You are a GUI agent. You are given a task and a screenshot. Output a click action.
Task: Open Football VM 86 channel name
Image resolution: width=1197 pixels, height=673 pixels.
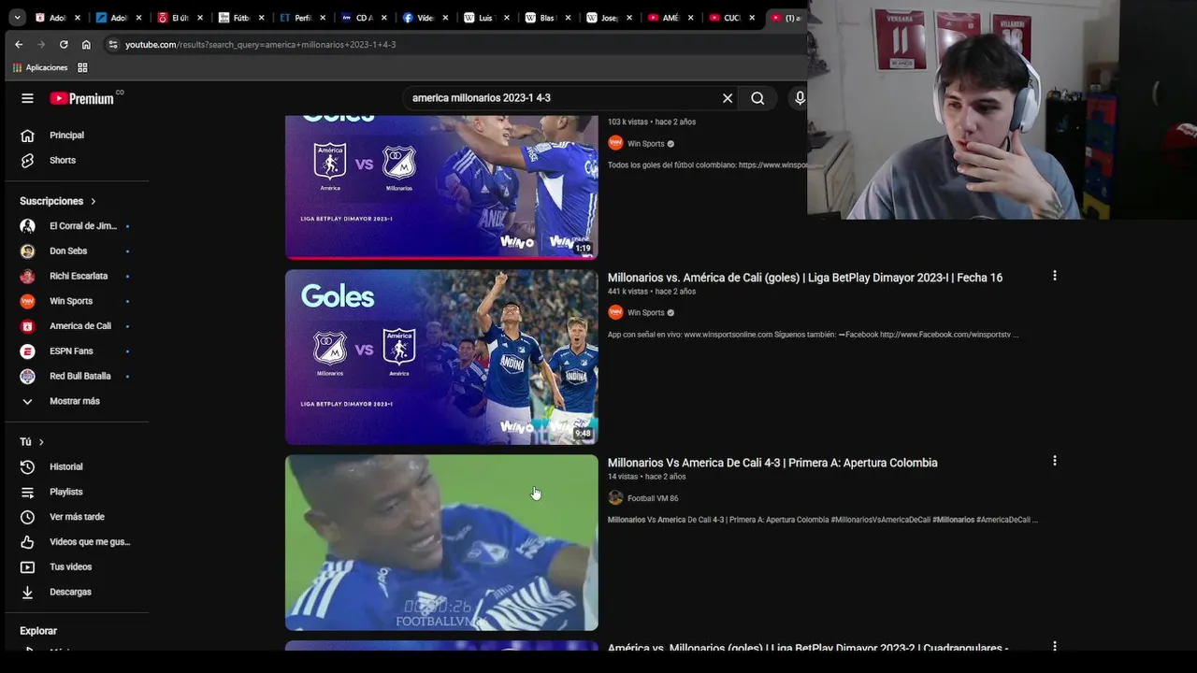[x=653, y=498]
